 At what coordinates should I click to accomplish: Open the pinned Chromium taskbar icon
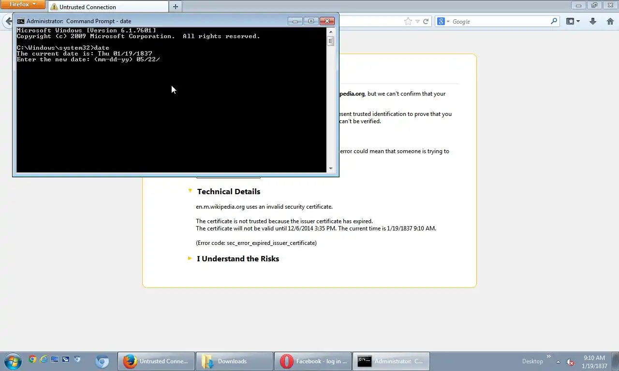[102, 361]
